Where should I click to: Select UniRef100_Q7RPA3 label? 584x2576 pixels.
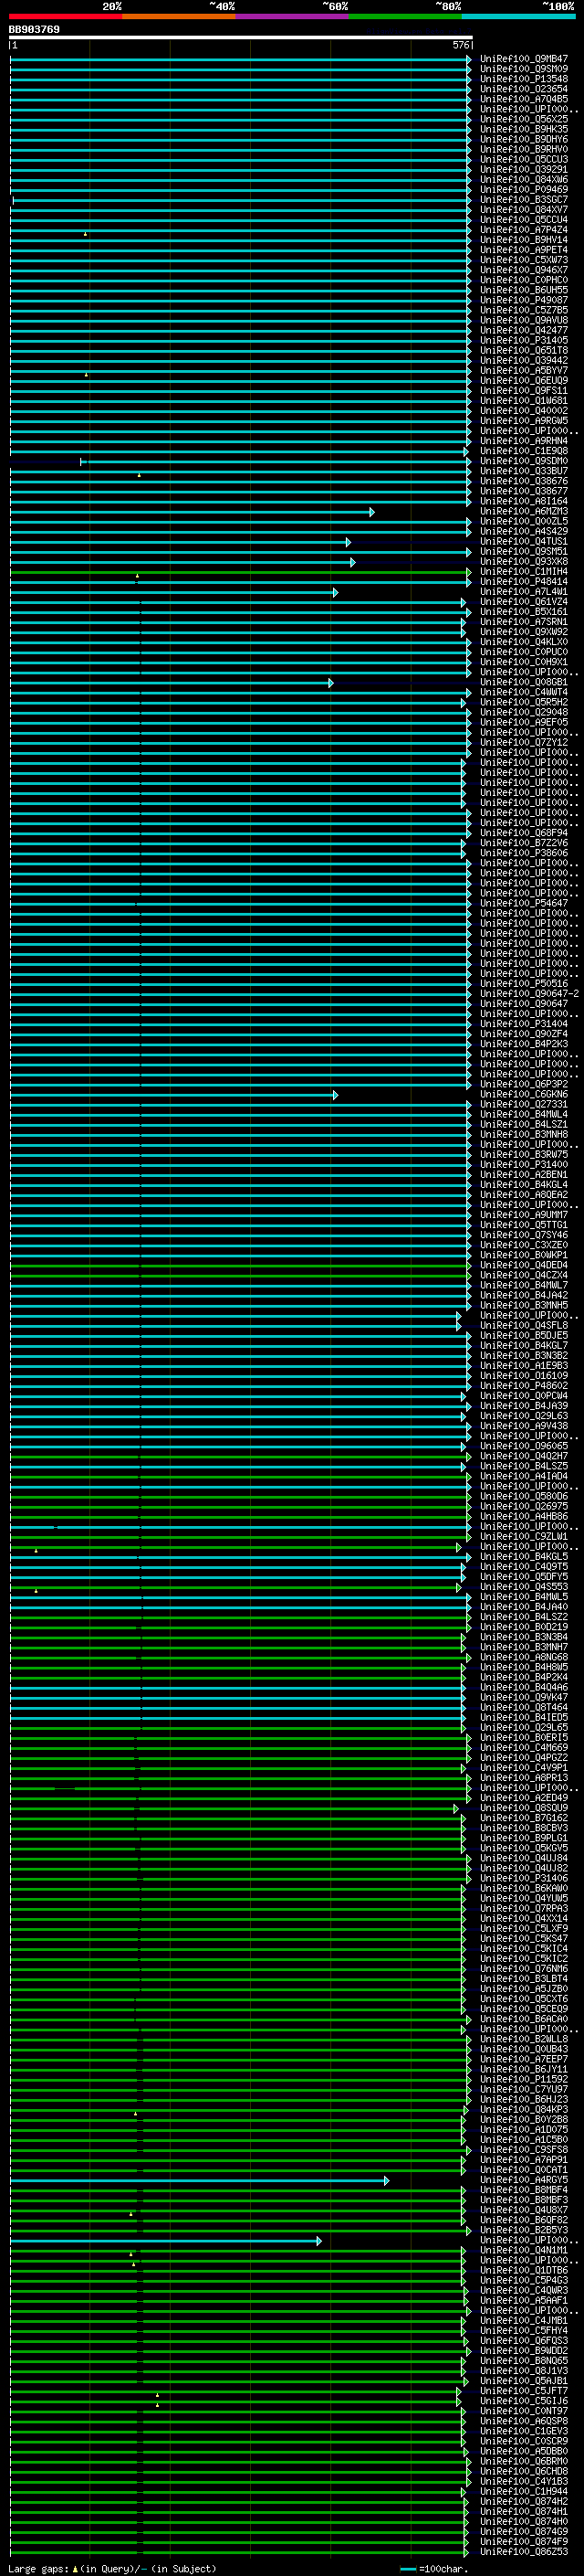(x=524, y=1908)
